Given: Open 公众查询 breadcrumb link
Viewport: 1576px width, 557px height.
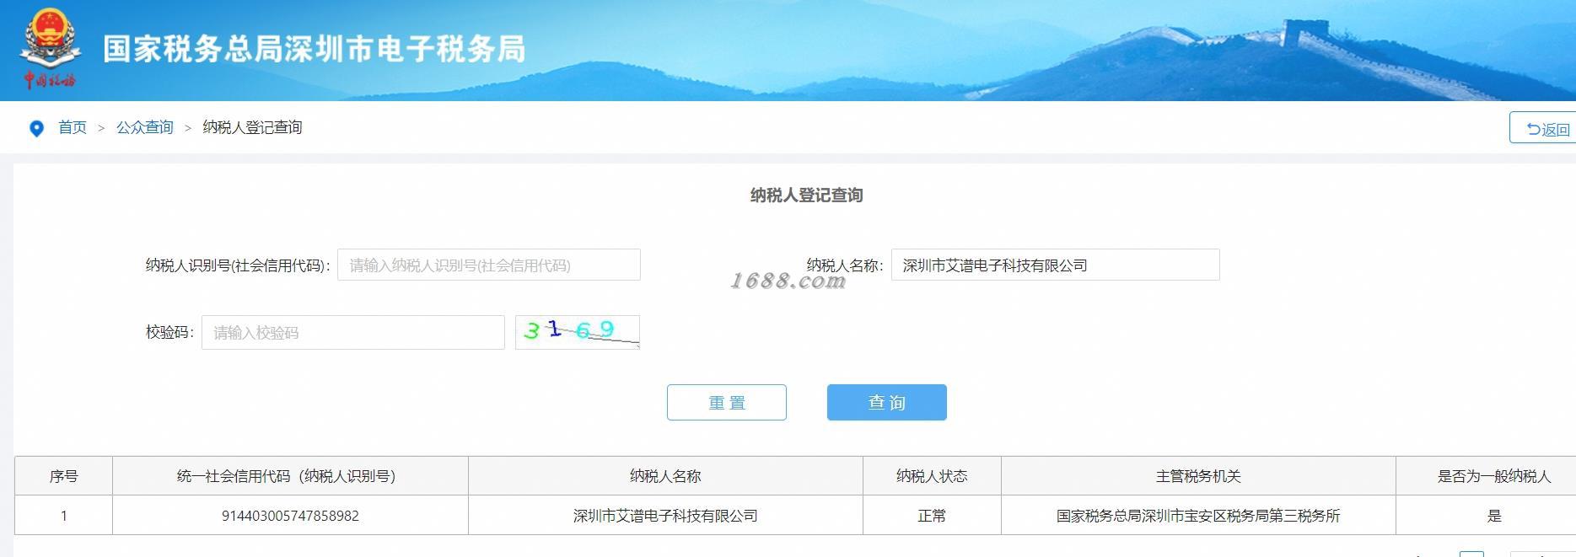Looking at the screenshot, I should pos(145,127).
